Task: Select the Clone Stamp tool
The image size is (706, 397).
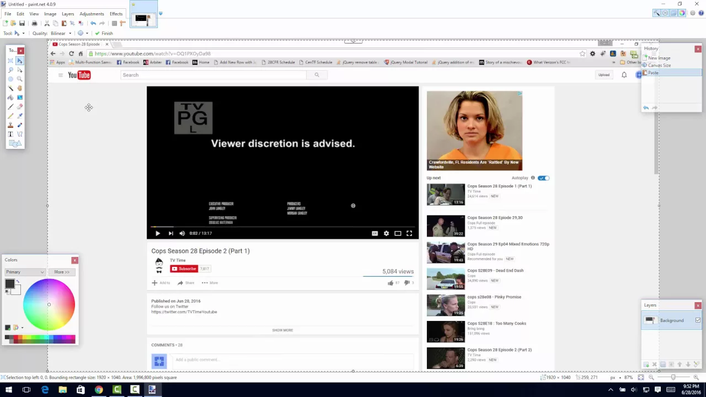Action: click(10, 125)
